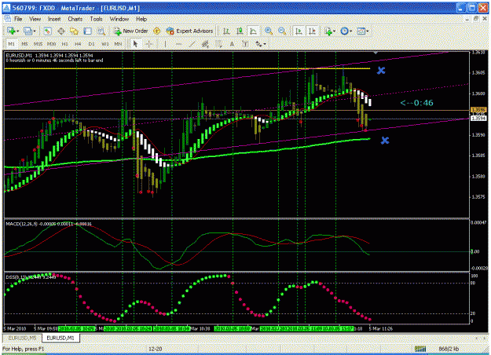
Task: Open the Profiles toolbar icon
Action: (27, 31)
